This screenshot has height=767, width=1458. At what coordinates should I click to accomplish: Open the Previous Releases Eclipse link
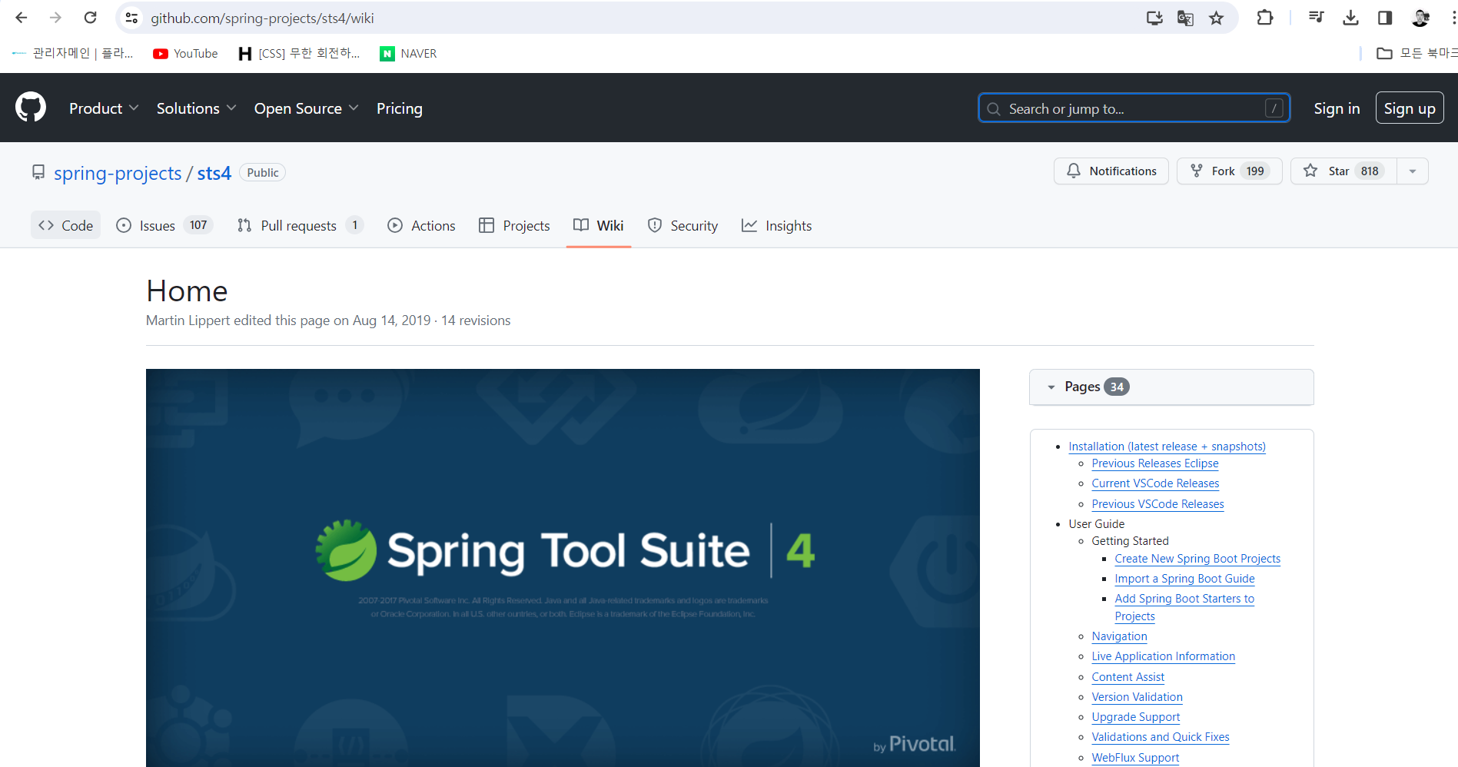1154,463
